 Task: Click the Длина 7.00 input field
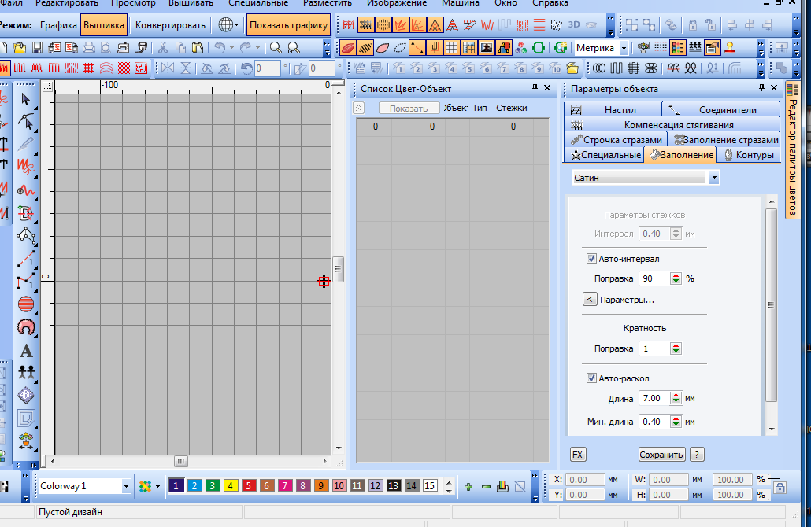coord(654,399)
